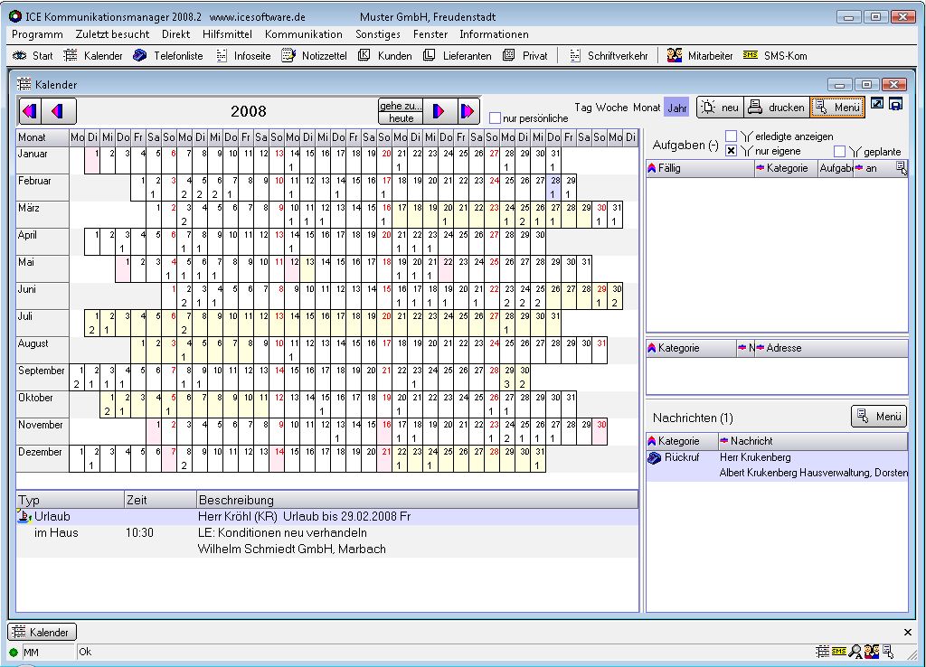Click the 'heute' button
Screen dimensions: 926x667
(x=401, y=118)
